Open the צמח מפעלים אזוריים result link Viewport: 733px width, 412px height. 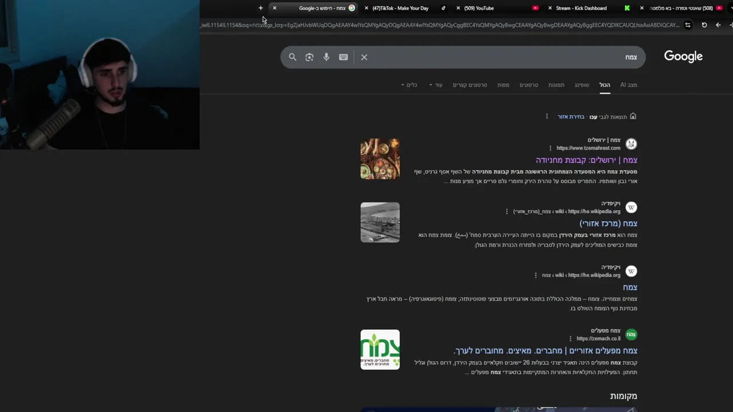(x=546, y=351)
